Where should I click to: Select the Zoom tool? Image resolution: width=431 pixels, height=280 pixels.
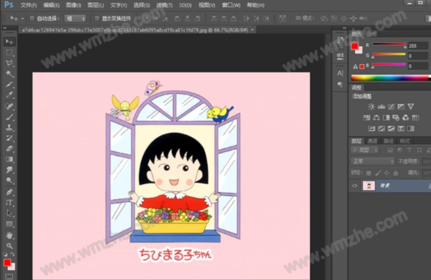click(x=9, y=245)
